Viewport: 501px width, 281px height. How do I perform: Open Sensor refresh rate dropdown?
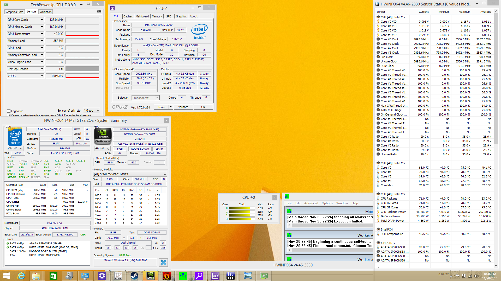[91, 111]
